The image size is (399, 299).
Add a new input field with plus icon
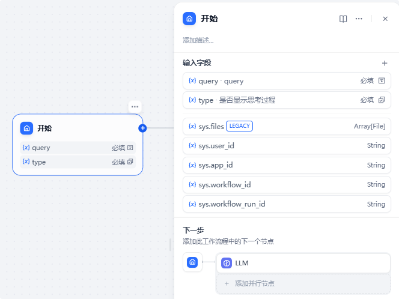(385, 63)
